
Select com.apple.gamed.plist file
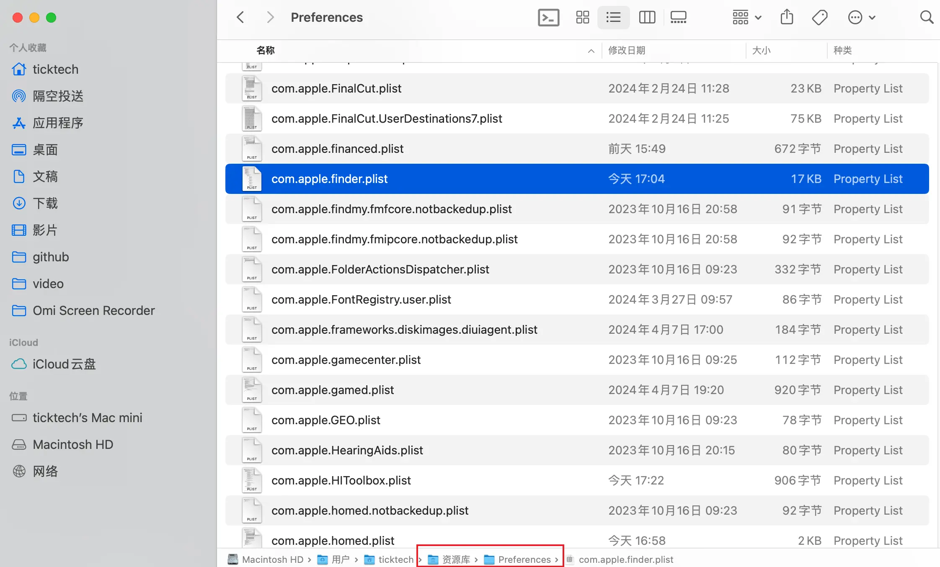577,390
